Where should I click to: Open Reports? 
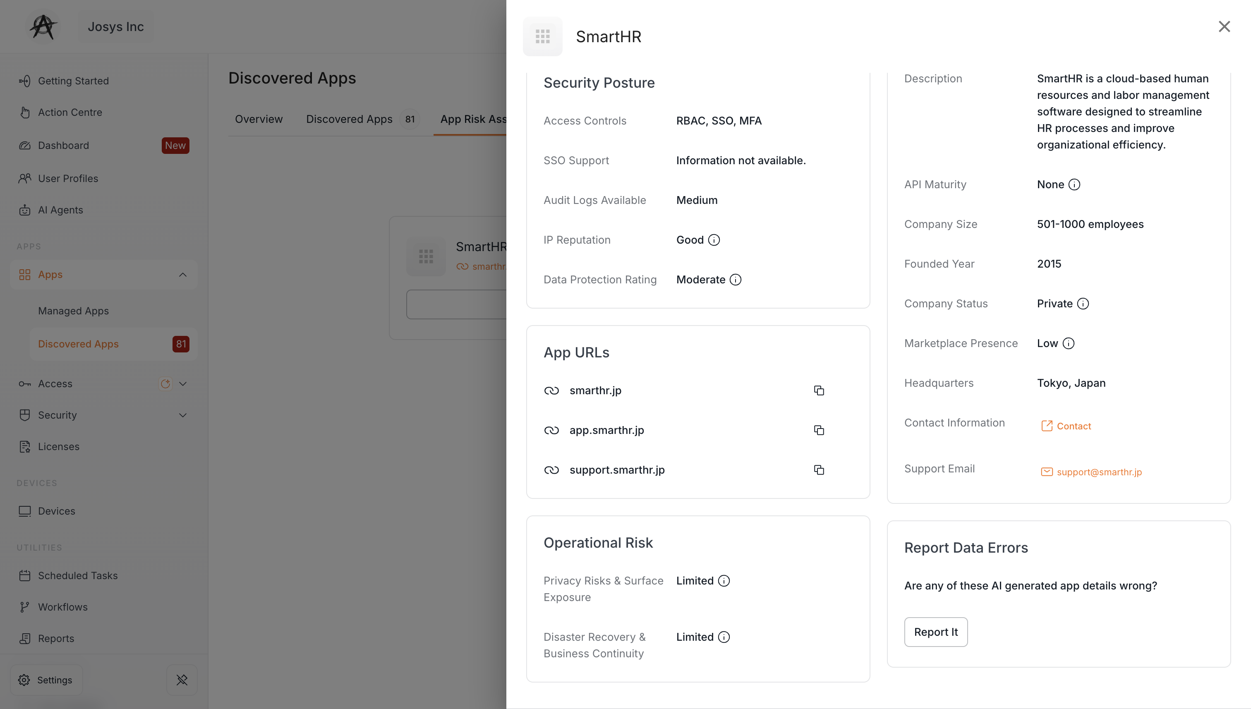click(x=103, y=639)
